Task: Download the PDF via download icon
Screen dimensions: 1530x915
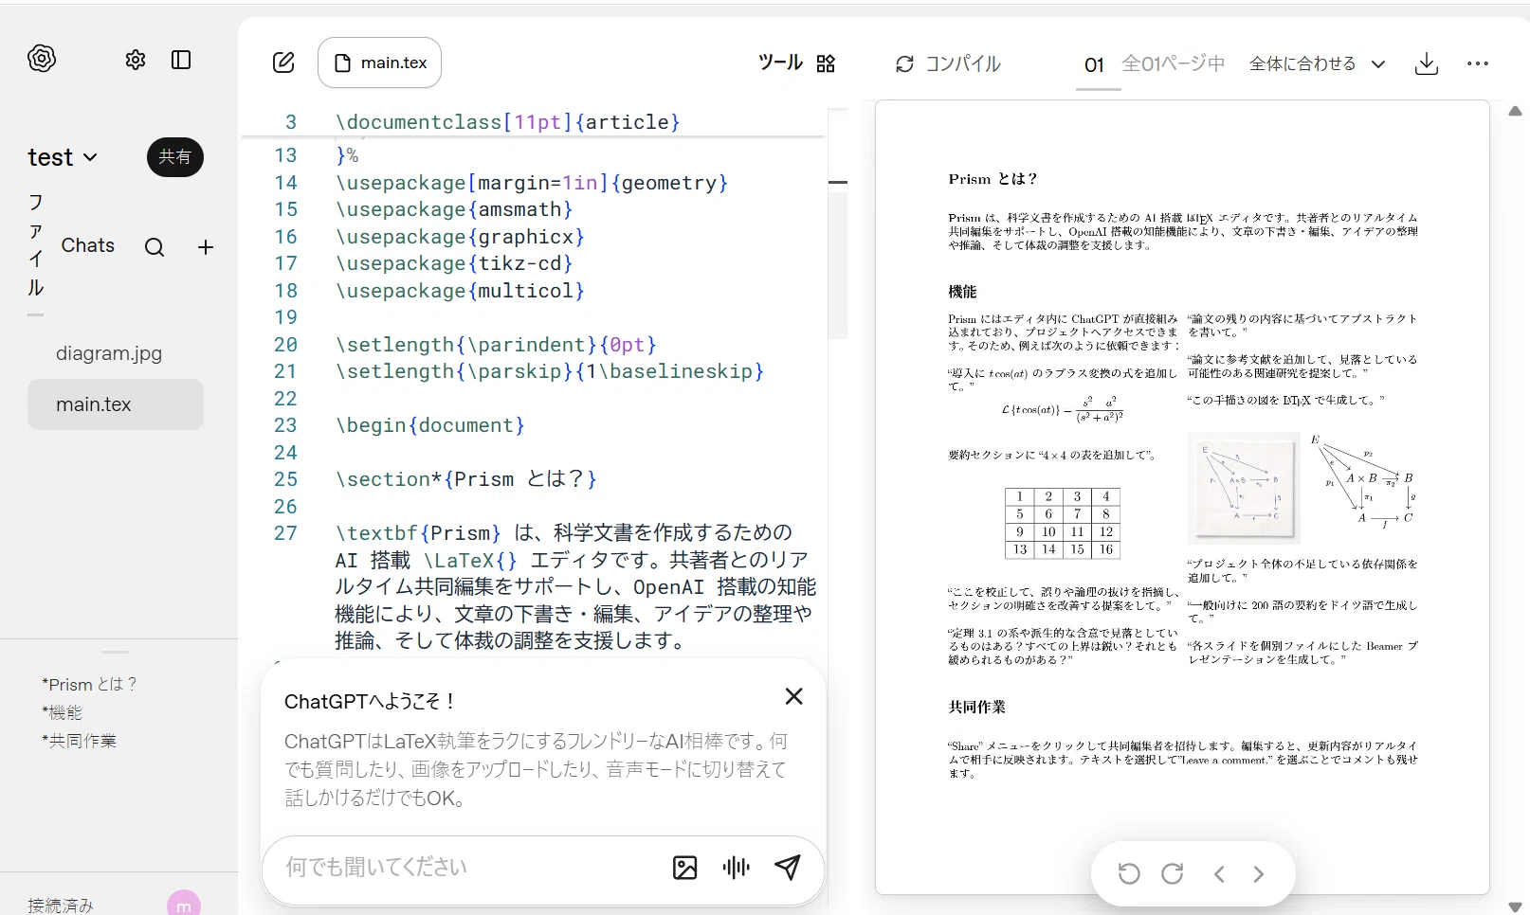Action: (x=1427, y=63)
